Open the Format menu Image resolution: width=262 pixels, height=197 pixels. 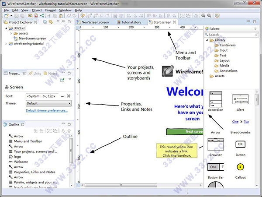pos(51,10)
